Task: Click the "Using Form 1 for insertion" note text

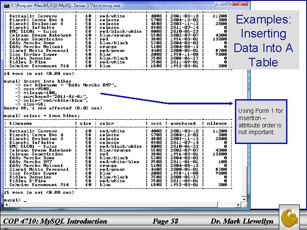Action: tap(261, 121)
